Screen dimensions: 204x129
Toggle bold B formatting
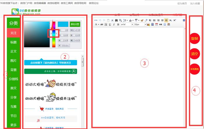[118, 24]
